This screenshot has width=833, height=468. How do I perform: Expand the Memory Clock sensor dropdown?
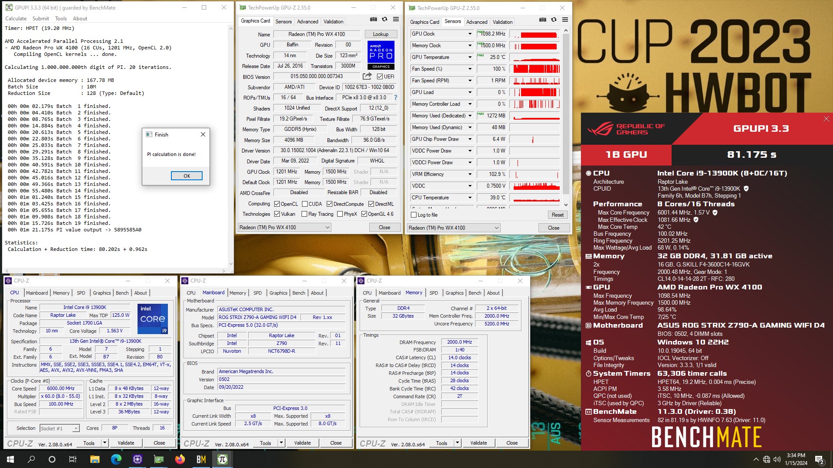point(469,45)
